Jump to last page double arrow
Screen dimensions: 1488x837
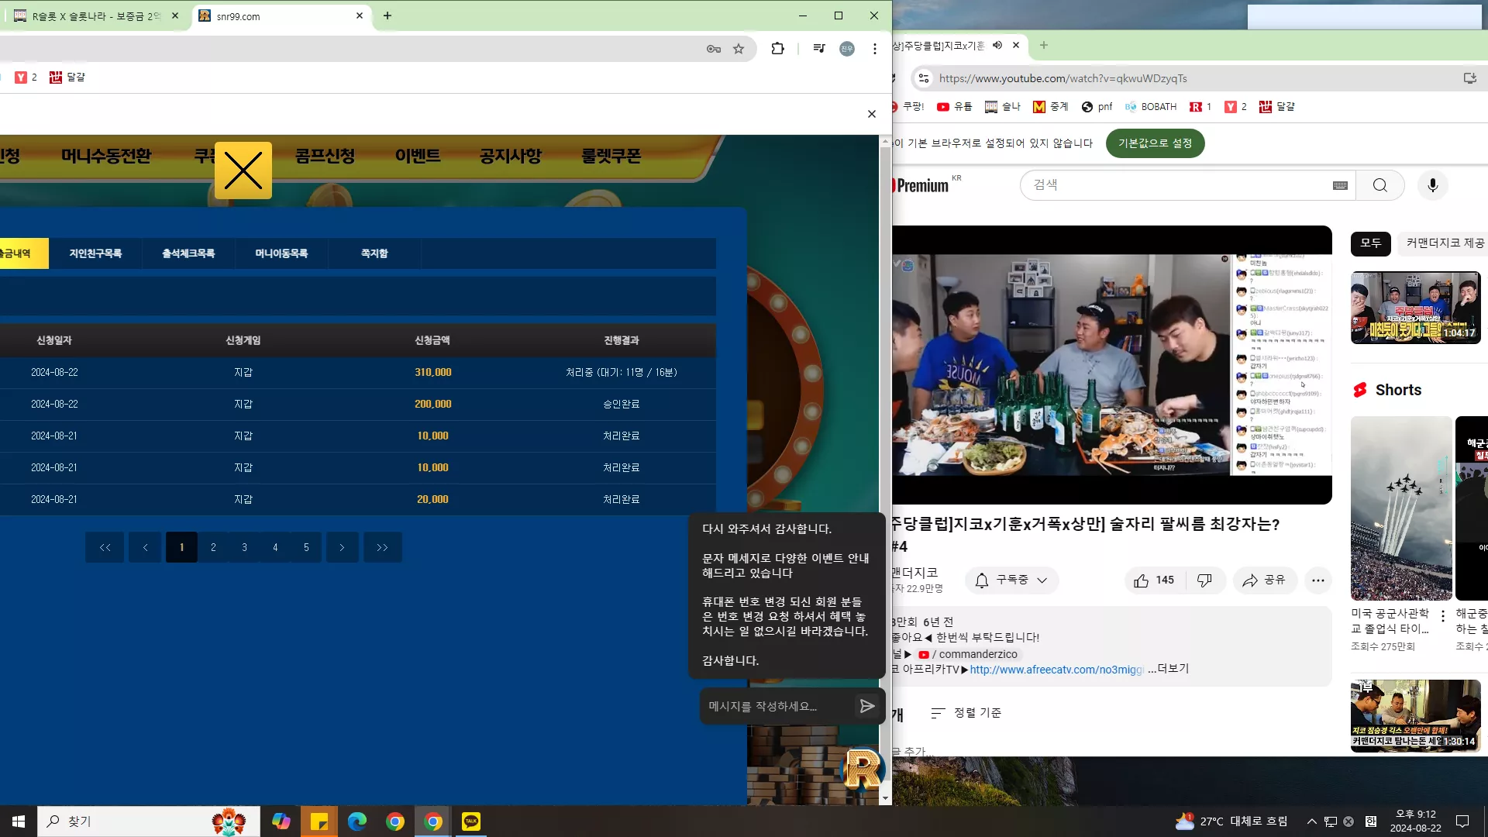382,547
